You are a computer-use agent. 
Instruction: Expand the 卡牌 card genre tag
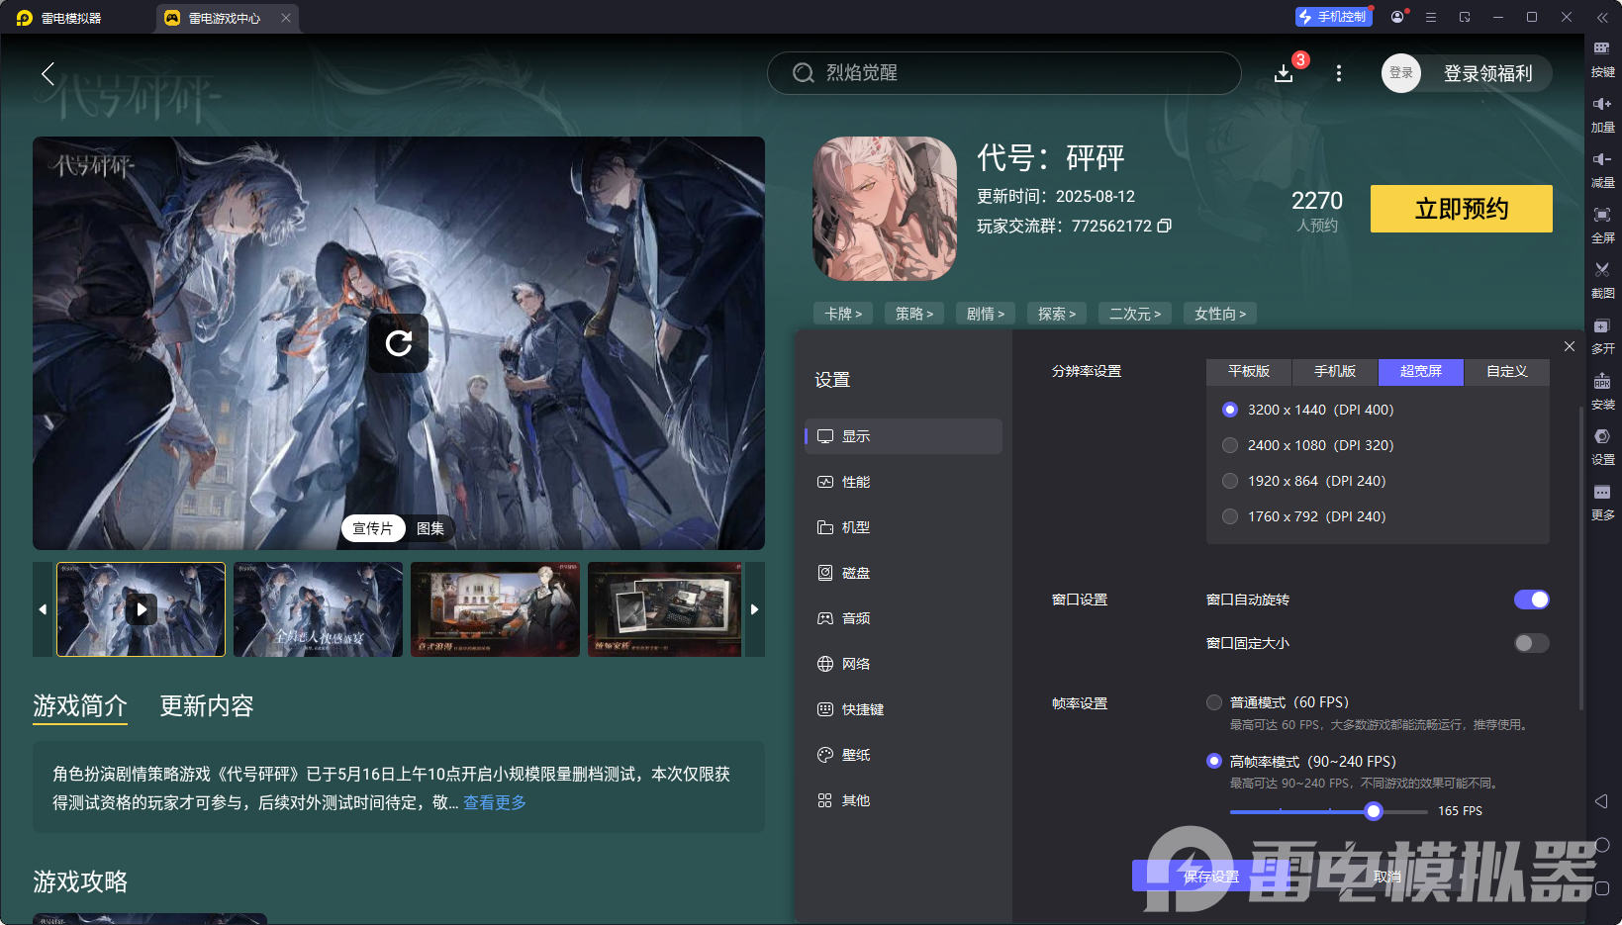842,313
